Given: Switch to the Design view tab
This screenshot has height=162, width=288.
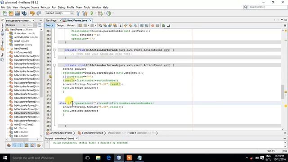Looking at the screenshot, I should click(60, 25).
